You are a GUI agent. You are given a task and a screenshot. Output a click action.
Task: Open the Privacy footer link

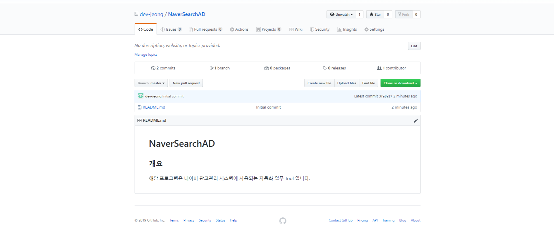[189, 220]
